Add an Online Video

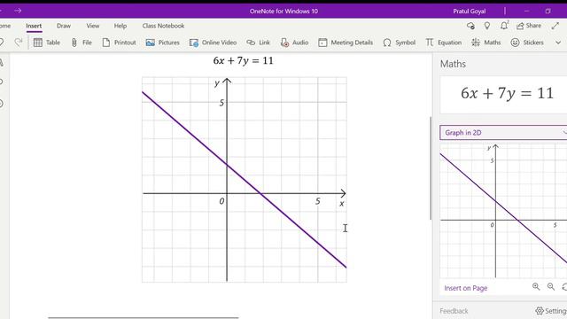[213, 43]
